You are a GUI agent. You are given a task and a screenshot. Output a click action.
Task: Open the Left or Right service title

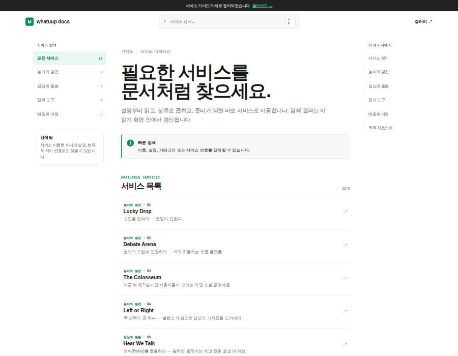(138, 310)
